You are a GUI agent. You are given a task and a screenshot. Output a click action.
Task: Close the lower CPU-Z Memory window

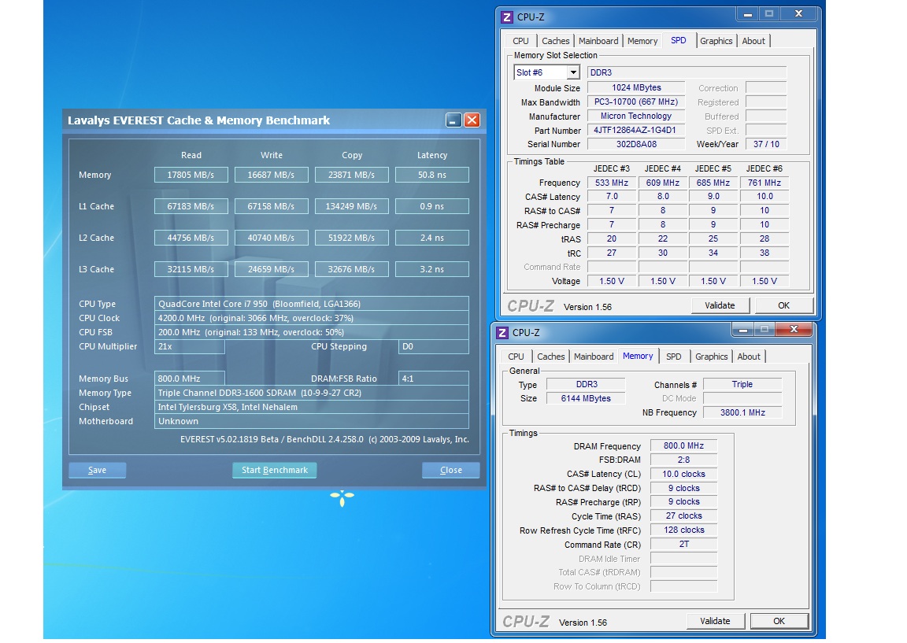pyautogui.click(x=794, y=329)
